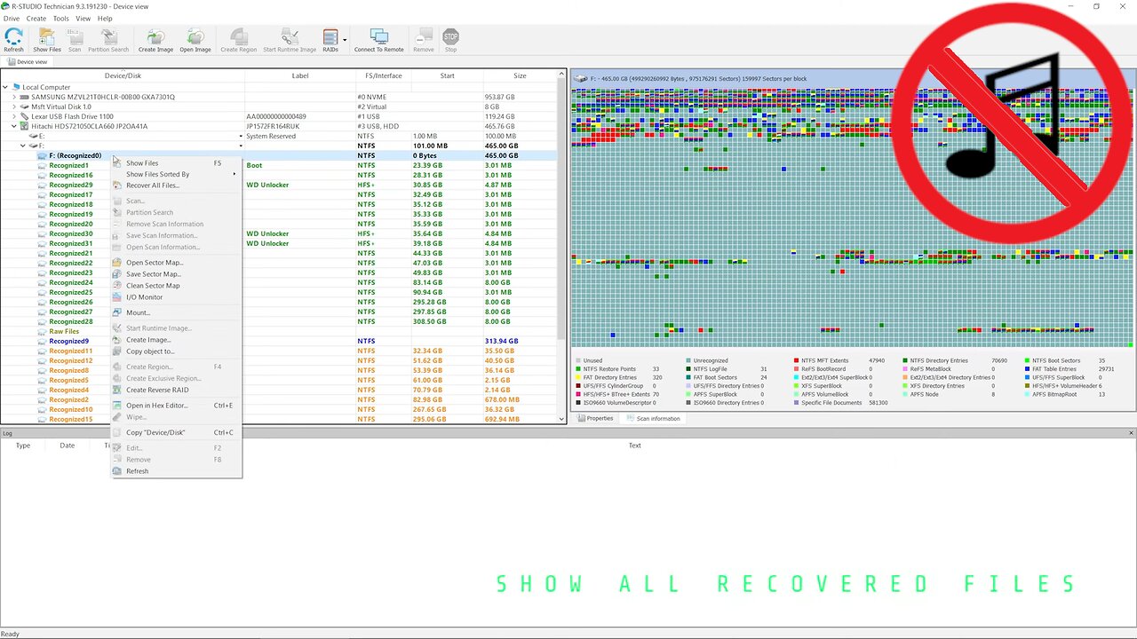Click the Create Image toolbar icon
The height and width of the screenshot is (639, 1137).
tap(155, 40)
